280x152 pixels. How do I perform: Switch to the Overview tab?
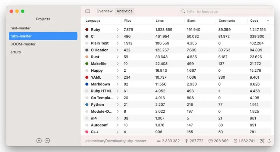click(x=104, y=11)
